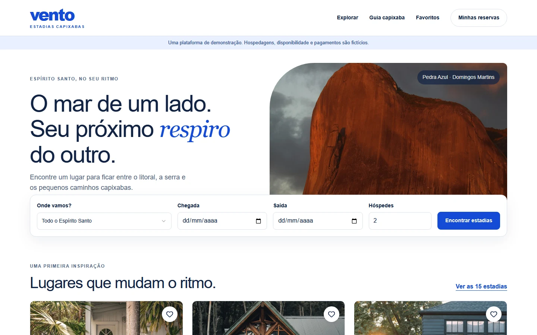Click the 'Onde vamos?' label

click(54, 205)
